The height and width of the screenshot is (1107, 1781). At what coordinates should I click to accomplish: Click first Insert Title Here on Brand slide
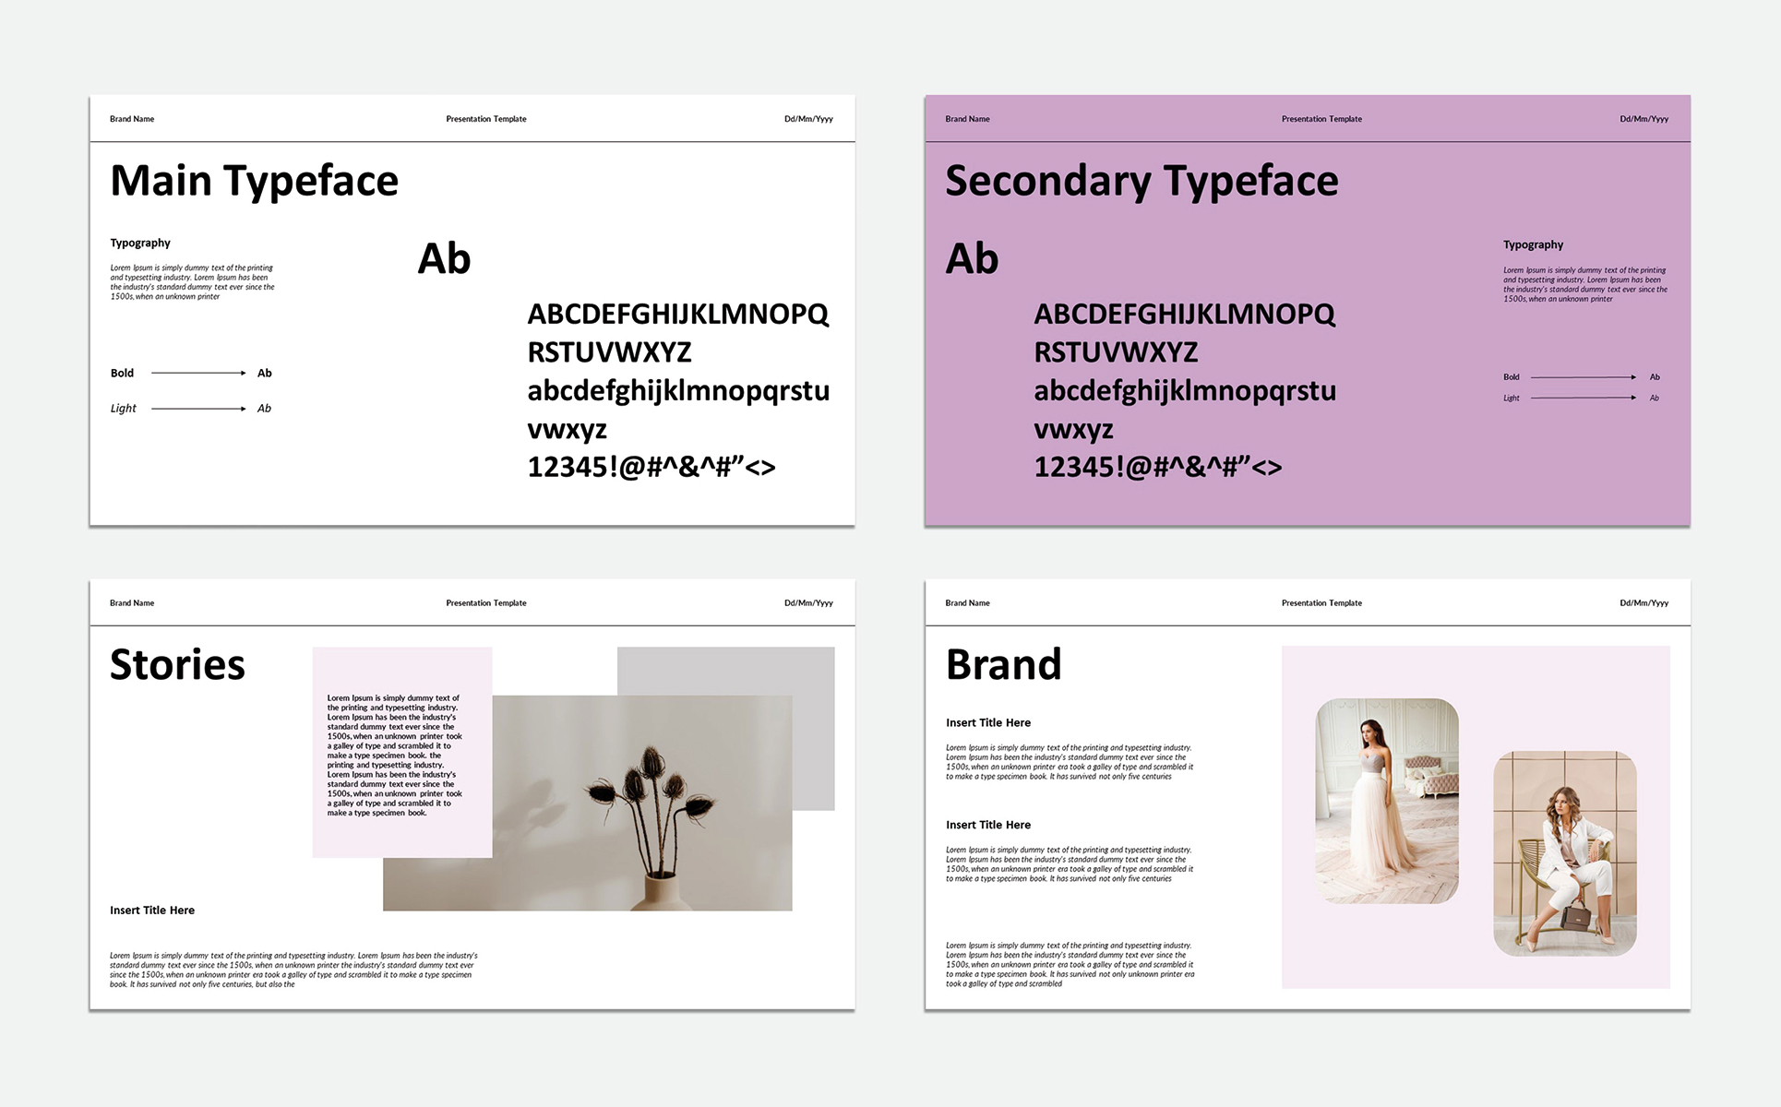[x=987, y=723]
